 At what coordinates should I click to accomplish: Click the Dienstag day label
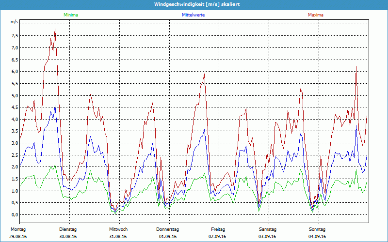pyautogui.click(x=68, y=229)
